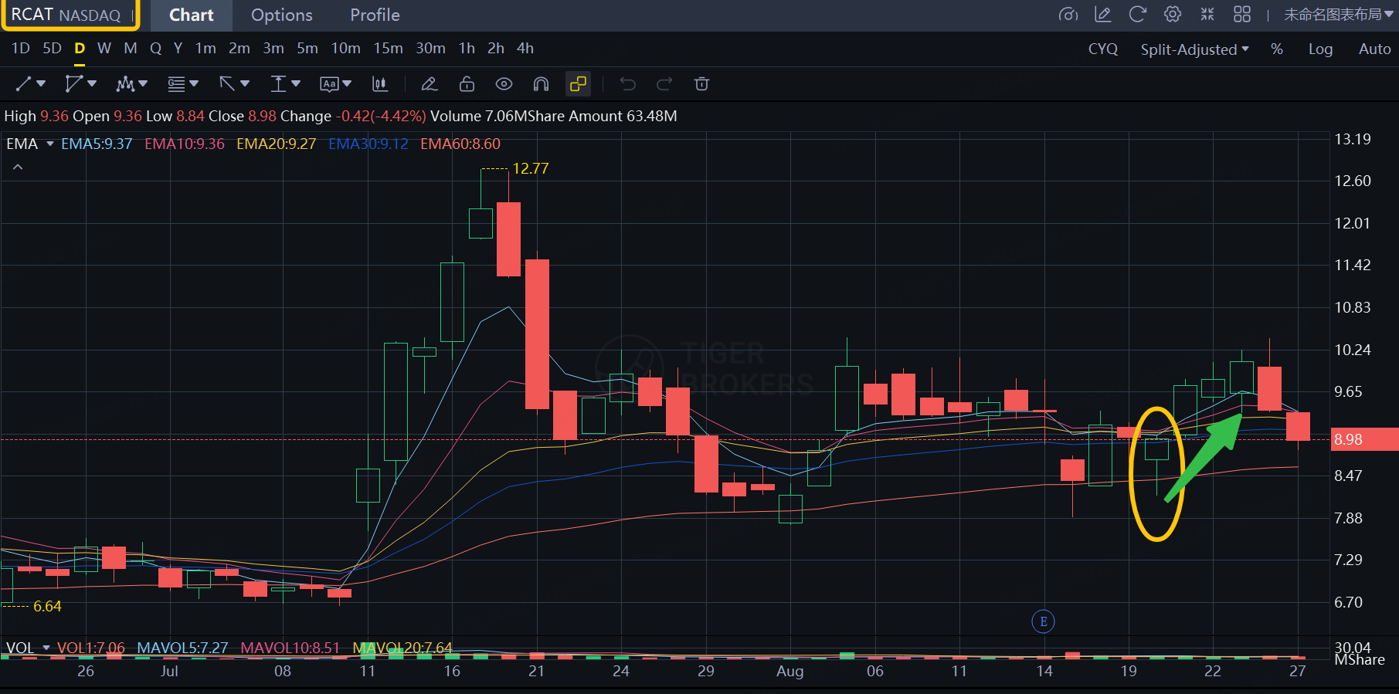1399x694 pixels.
Task: Select the pencil brush drawing icon
Action: point(429,84)
